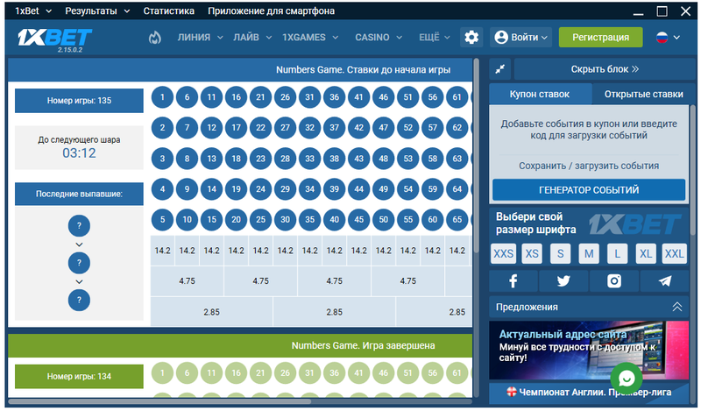The image size is (701, 411).
Task: Open Чемпионат Англии. Премьер-лига offer
Action: click(589, 393)
